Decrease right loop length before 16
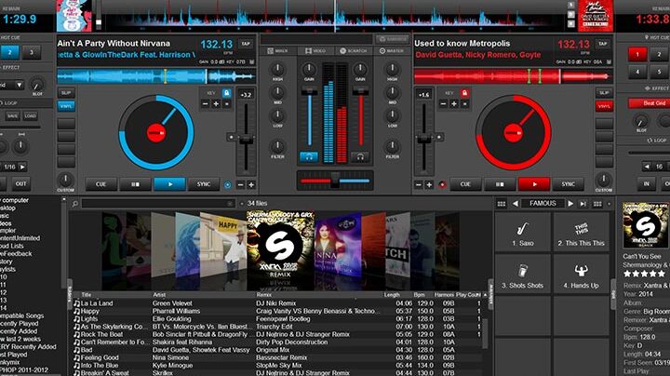 pyautogui.click(x=647, y=167)
